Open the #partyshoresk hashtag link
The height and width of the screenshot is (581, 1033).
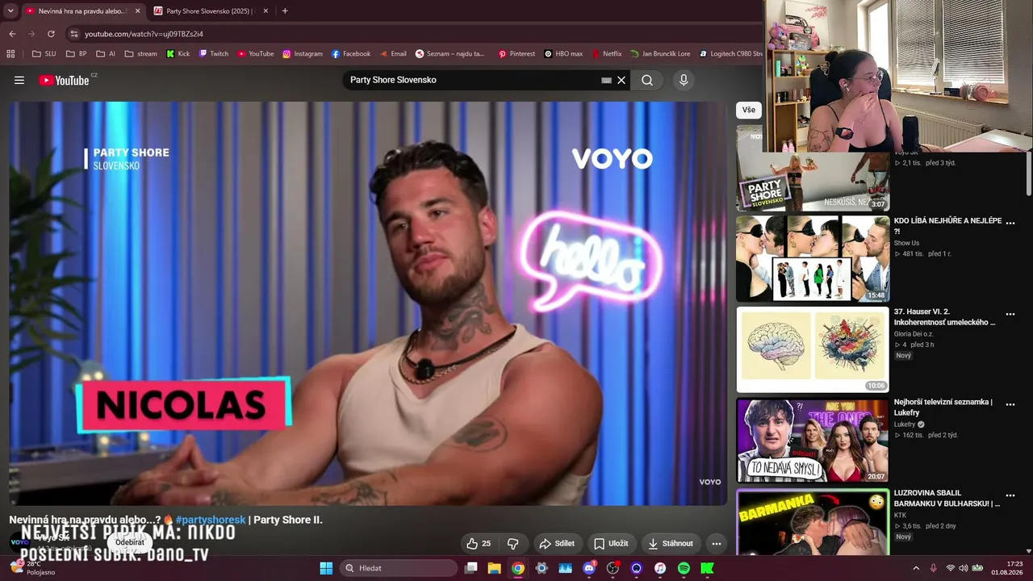click(x=210, y=520)
